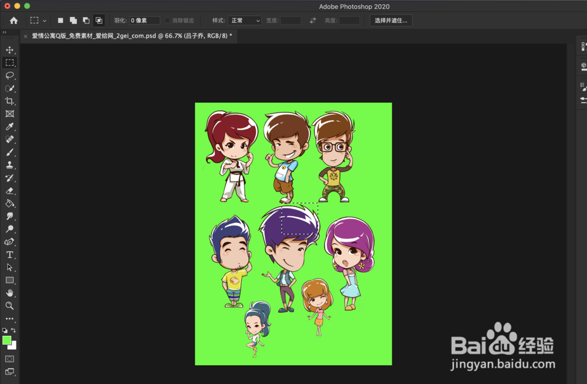Select the Eyedropper tool
Screen dimensions: 587x384
coord(9,127)
